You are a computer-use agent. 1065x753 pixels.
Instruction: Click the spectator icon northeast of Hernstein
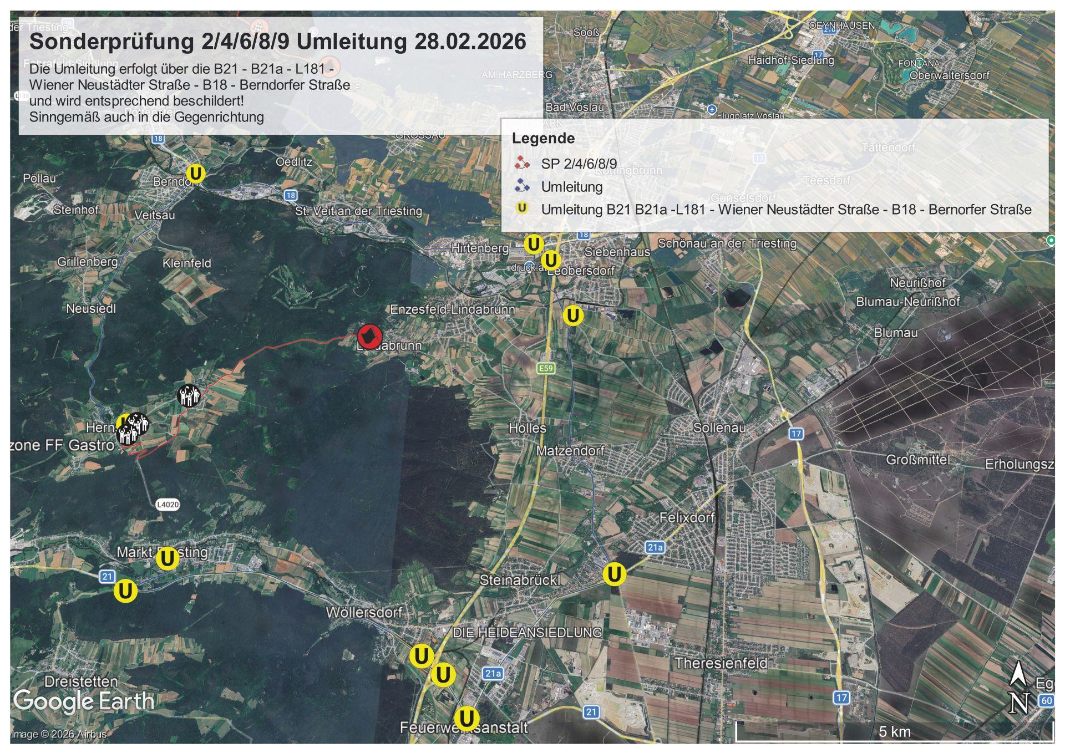coord(189,395)
